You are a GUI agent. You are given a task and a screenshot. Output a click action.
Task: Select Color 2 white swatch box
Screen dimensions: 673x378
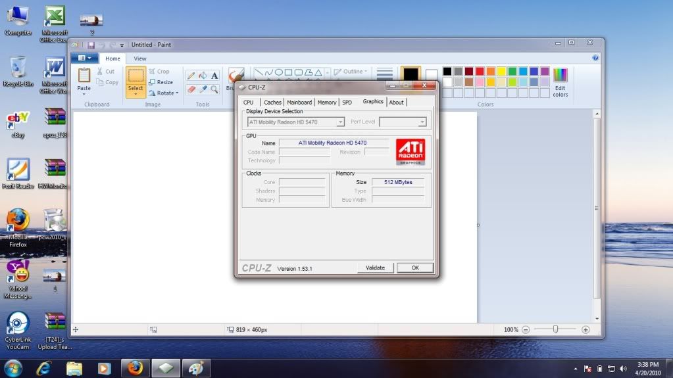click(x=432, y=75)
